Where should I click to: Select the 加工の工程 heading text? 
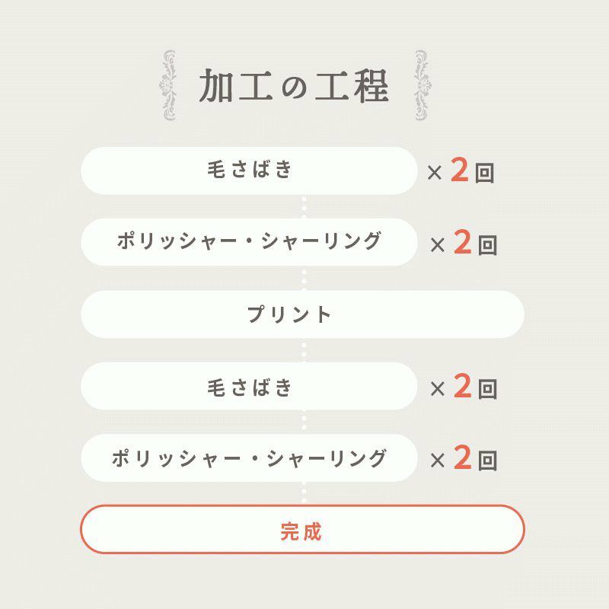[294, 86]
